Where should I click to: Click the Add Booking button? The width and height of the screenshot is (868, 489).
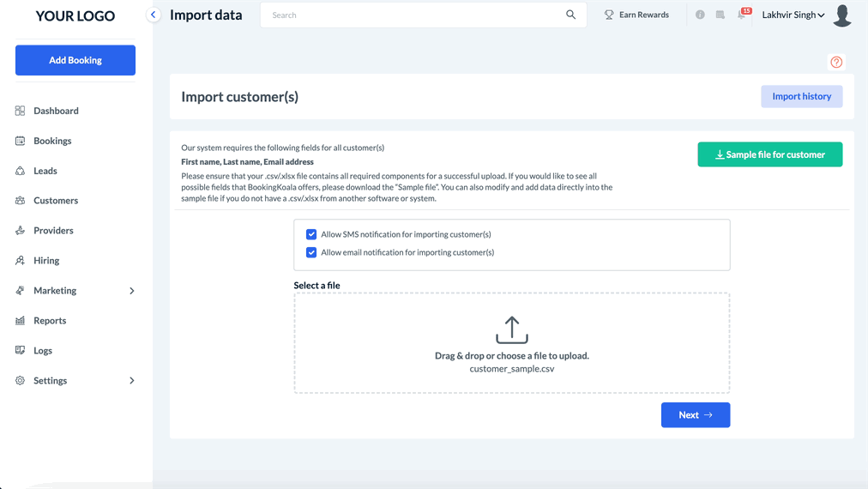[75, 60]
